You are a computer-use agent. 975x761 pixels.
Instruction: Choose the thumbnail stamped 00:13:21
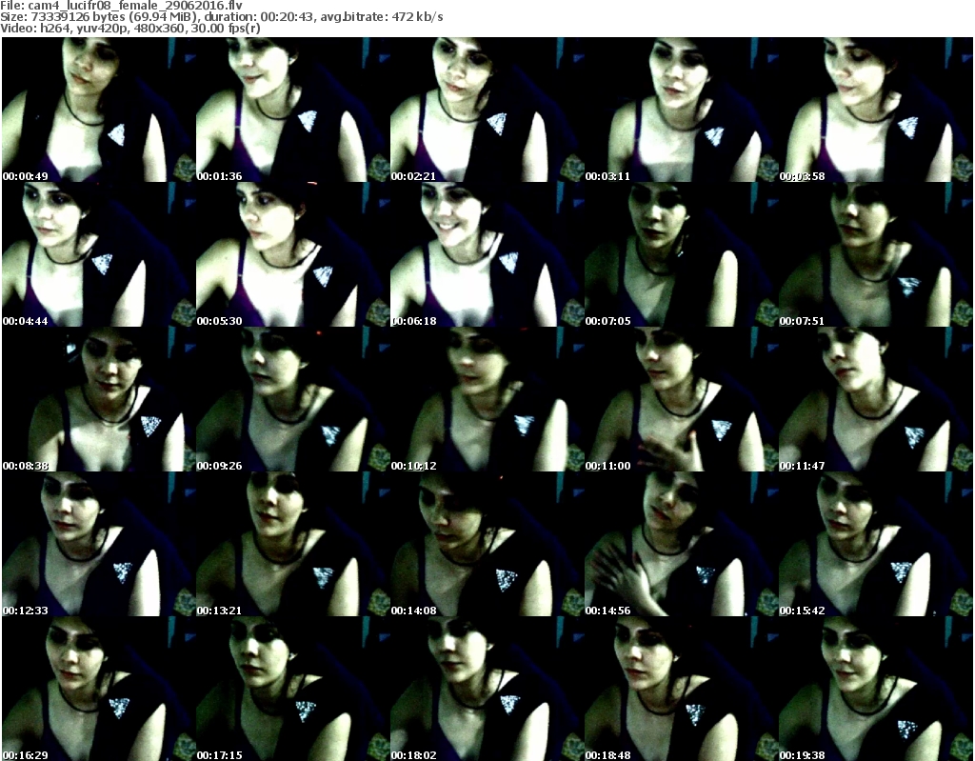point(293,544)
